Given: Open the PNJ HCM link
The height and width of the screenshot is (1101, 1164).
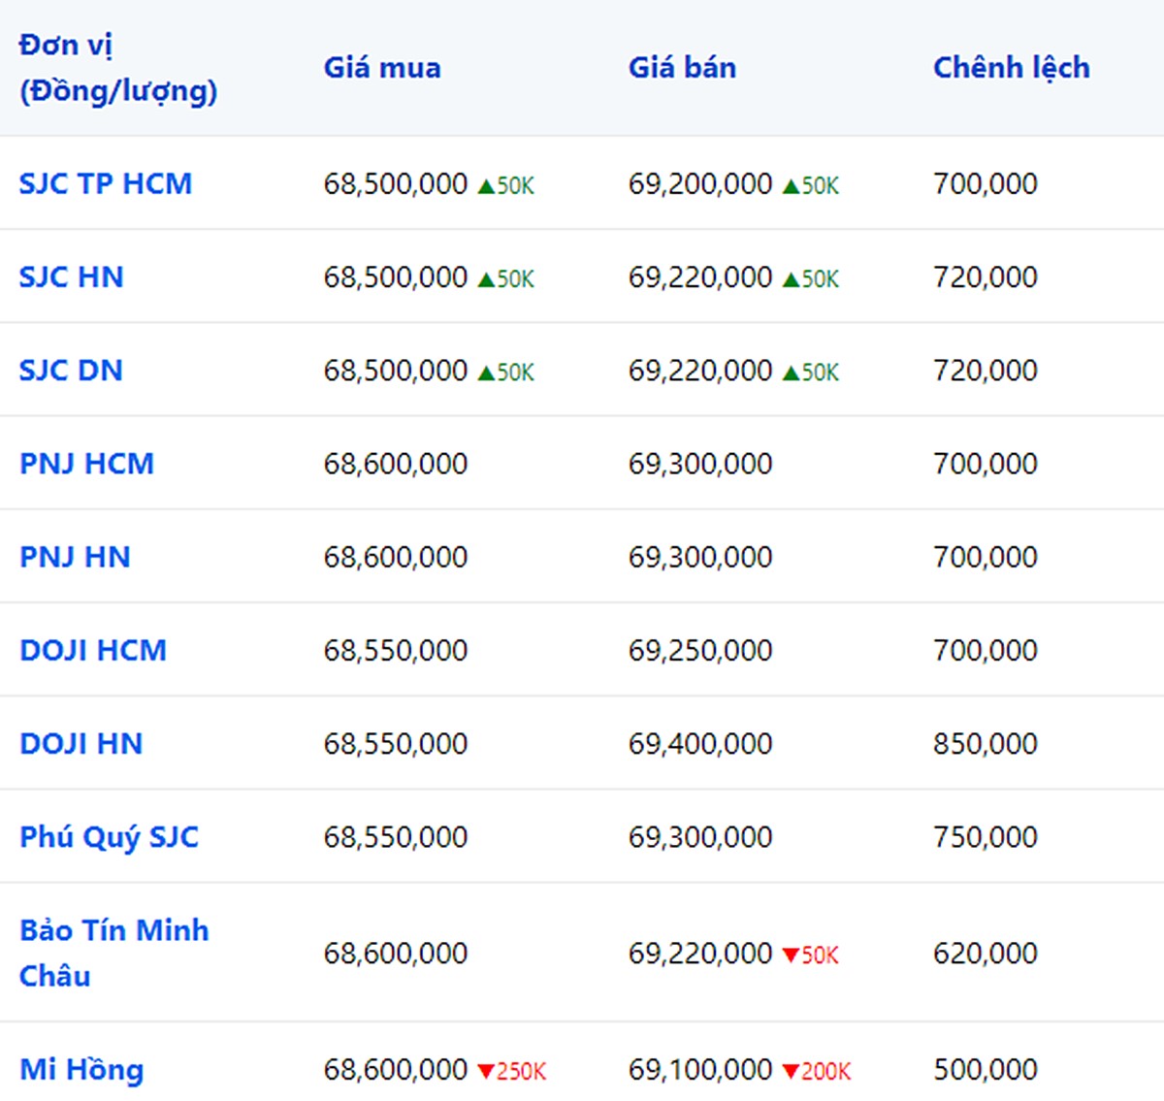Looking at the screenshot, I should click(x=86, y=463).
